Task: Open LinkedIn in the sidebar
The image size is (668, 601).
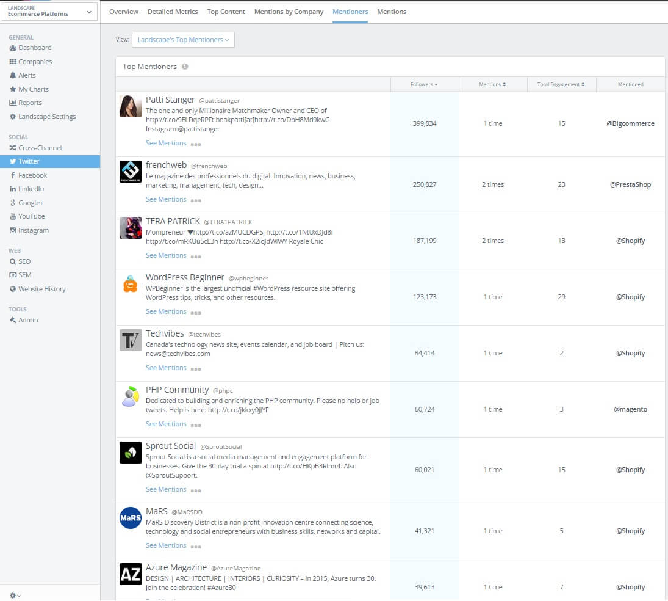Action: tap(26, 189)
